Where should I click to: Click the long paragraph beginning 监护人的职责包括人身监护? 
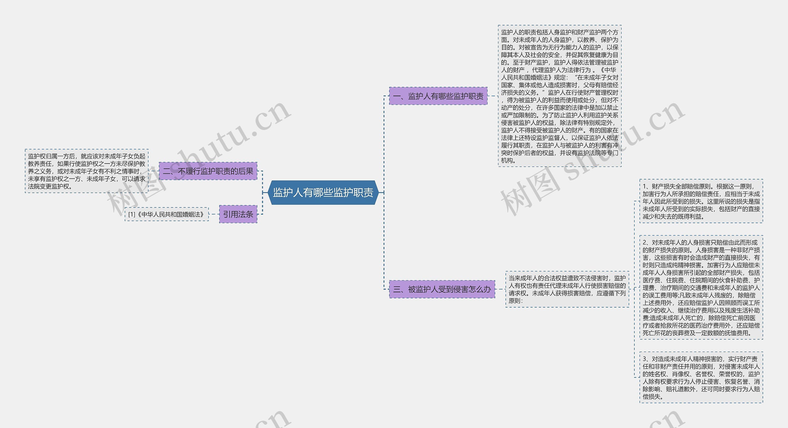(560, 96)
